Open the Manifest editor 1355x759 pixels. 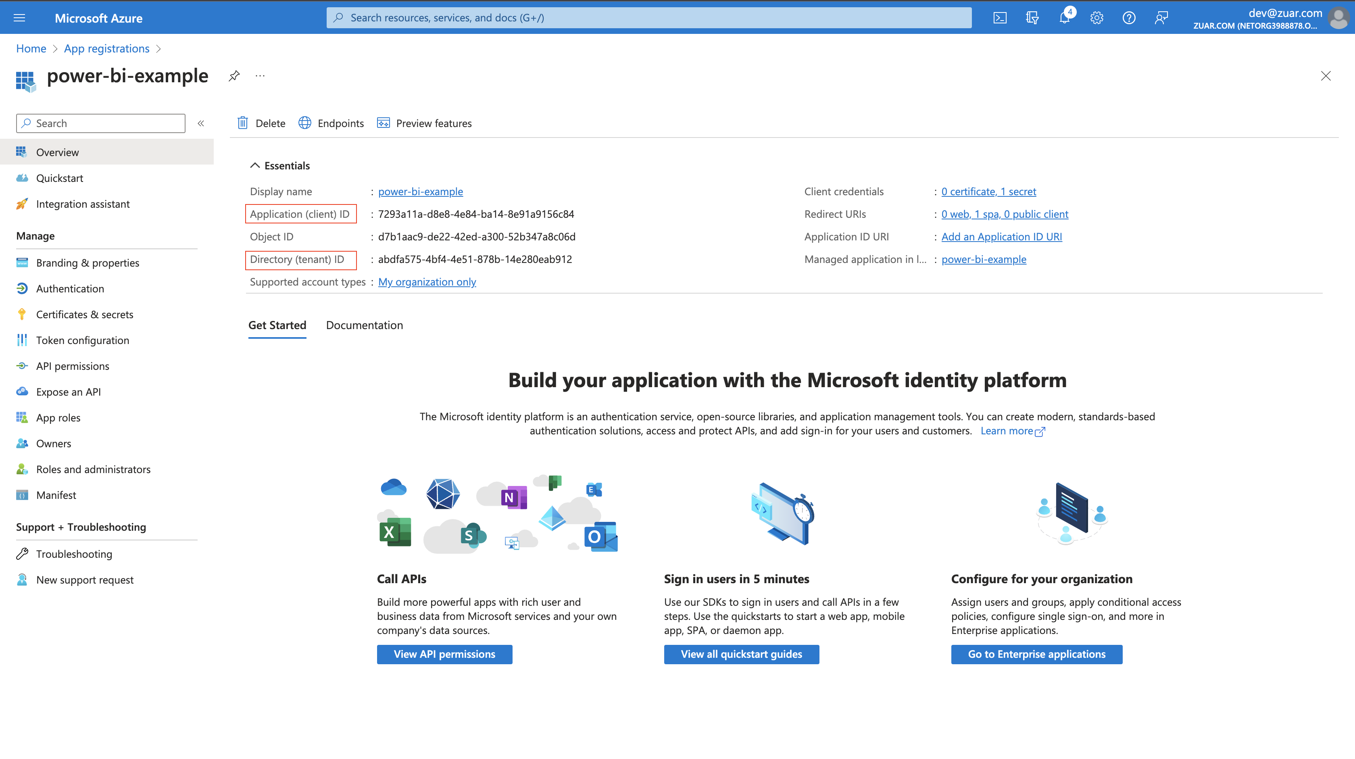click(107, 494)
